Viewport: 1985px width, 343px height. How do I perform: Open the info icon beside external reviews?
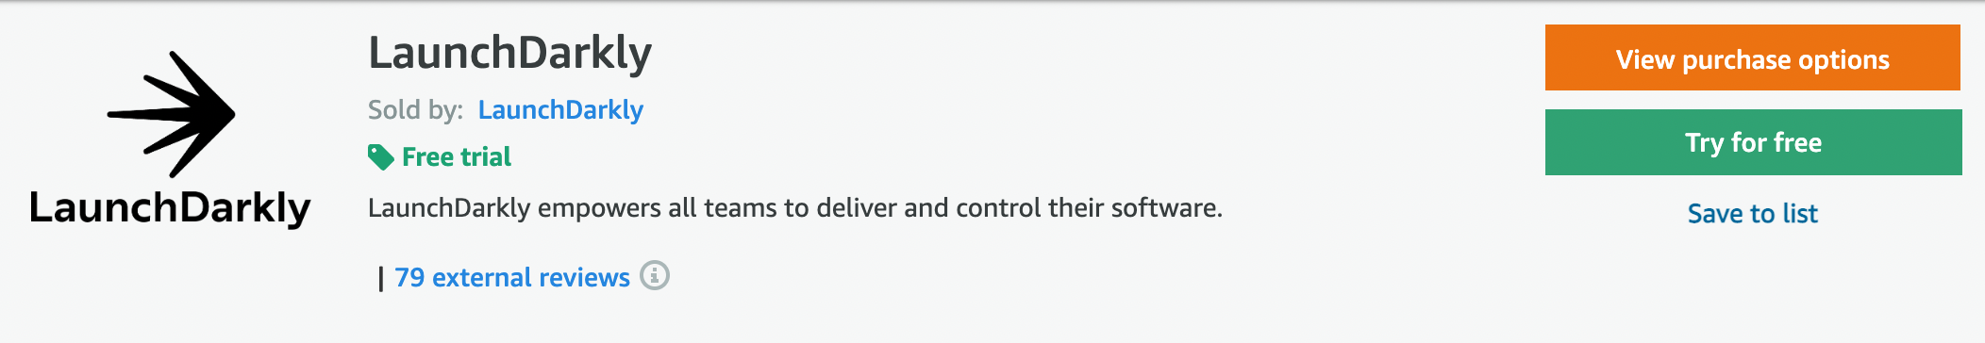click(655, 276)
